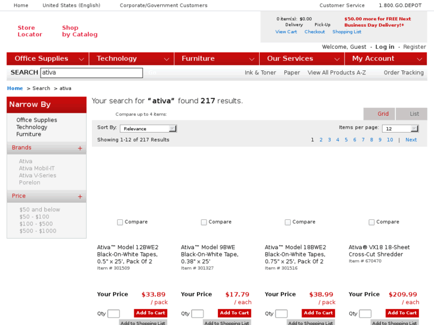Open Corporate/Government Customers link
434x325 pixels.
(x=164, y=5)
